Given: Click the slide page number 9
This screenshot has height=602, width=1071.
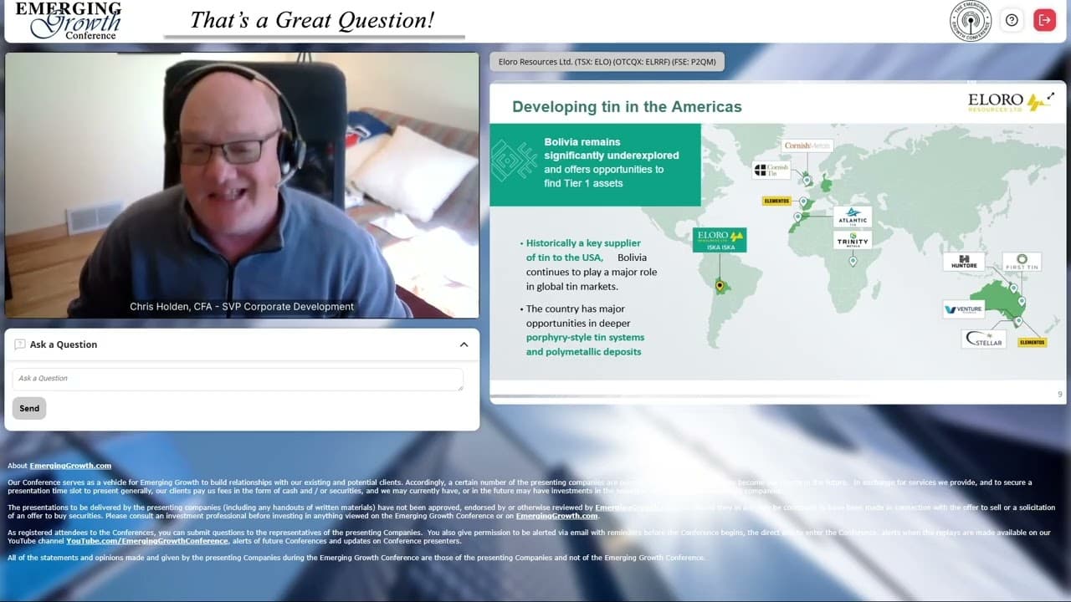Looking at the screenshot, I should point(1060,395).
